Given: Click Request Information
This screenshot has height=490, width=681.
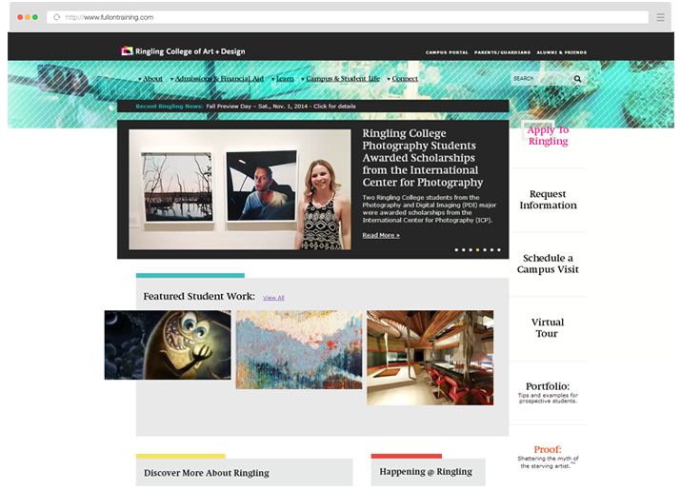Looking at the screenshot, I should coord(548,200).
